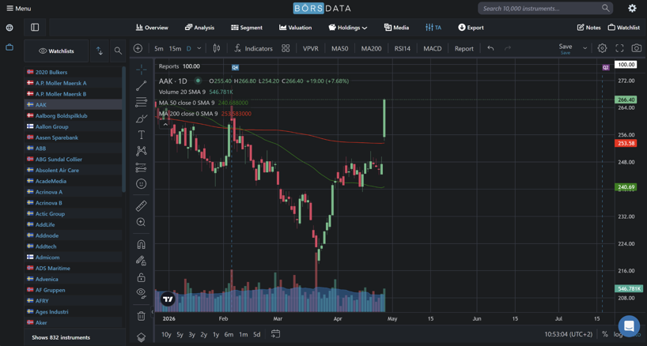The image size is (647, 346).
Task: Collapse the drawing toolbar side arrow
Action: [x=152, y=312]
